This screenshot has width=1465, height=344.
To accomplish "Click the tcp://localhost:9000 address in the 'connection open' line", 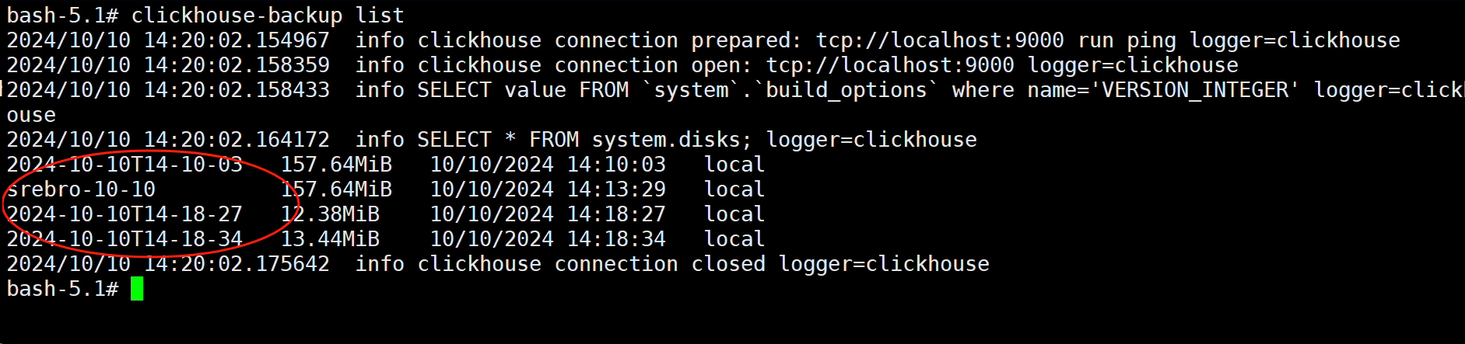I will (x=890, y=65).
